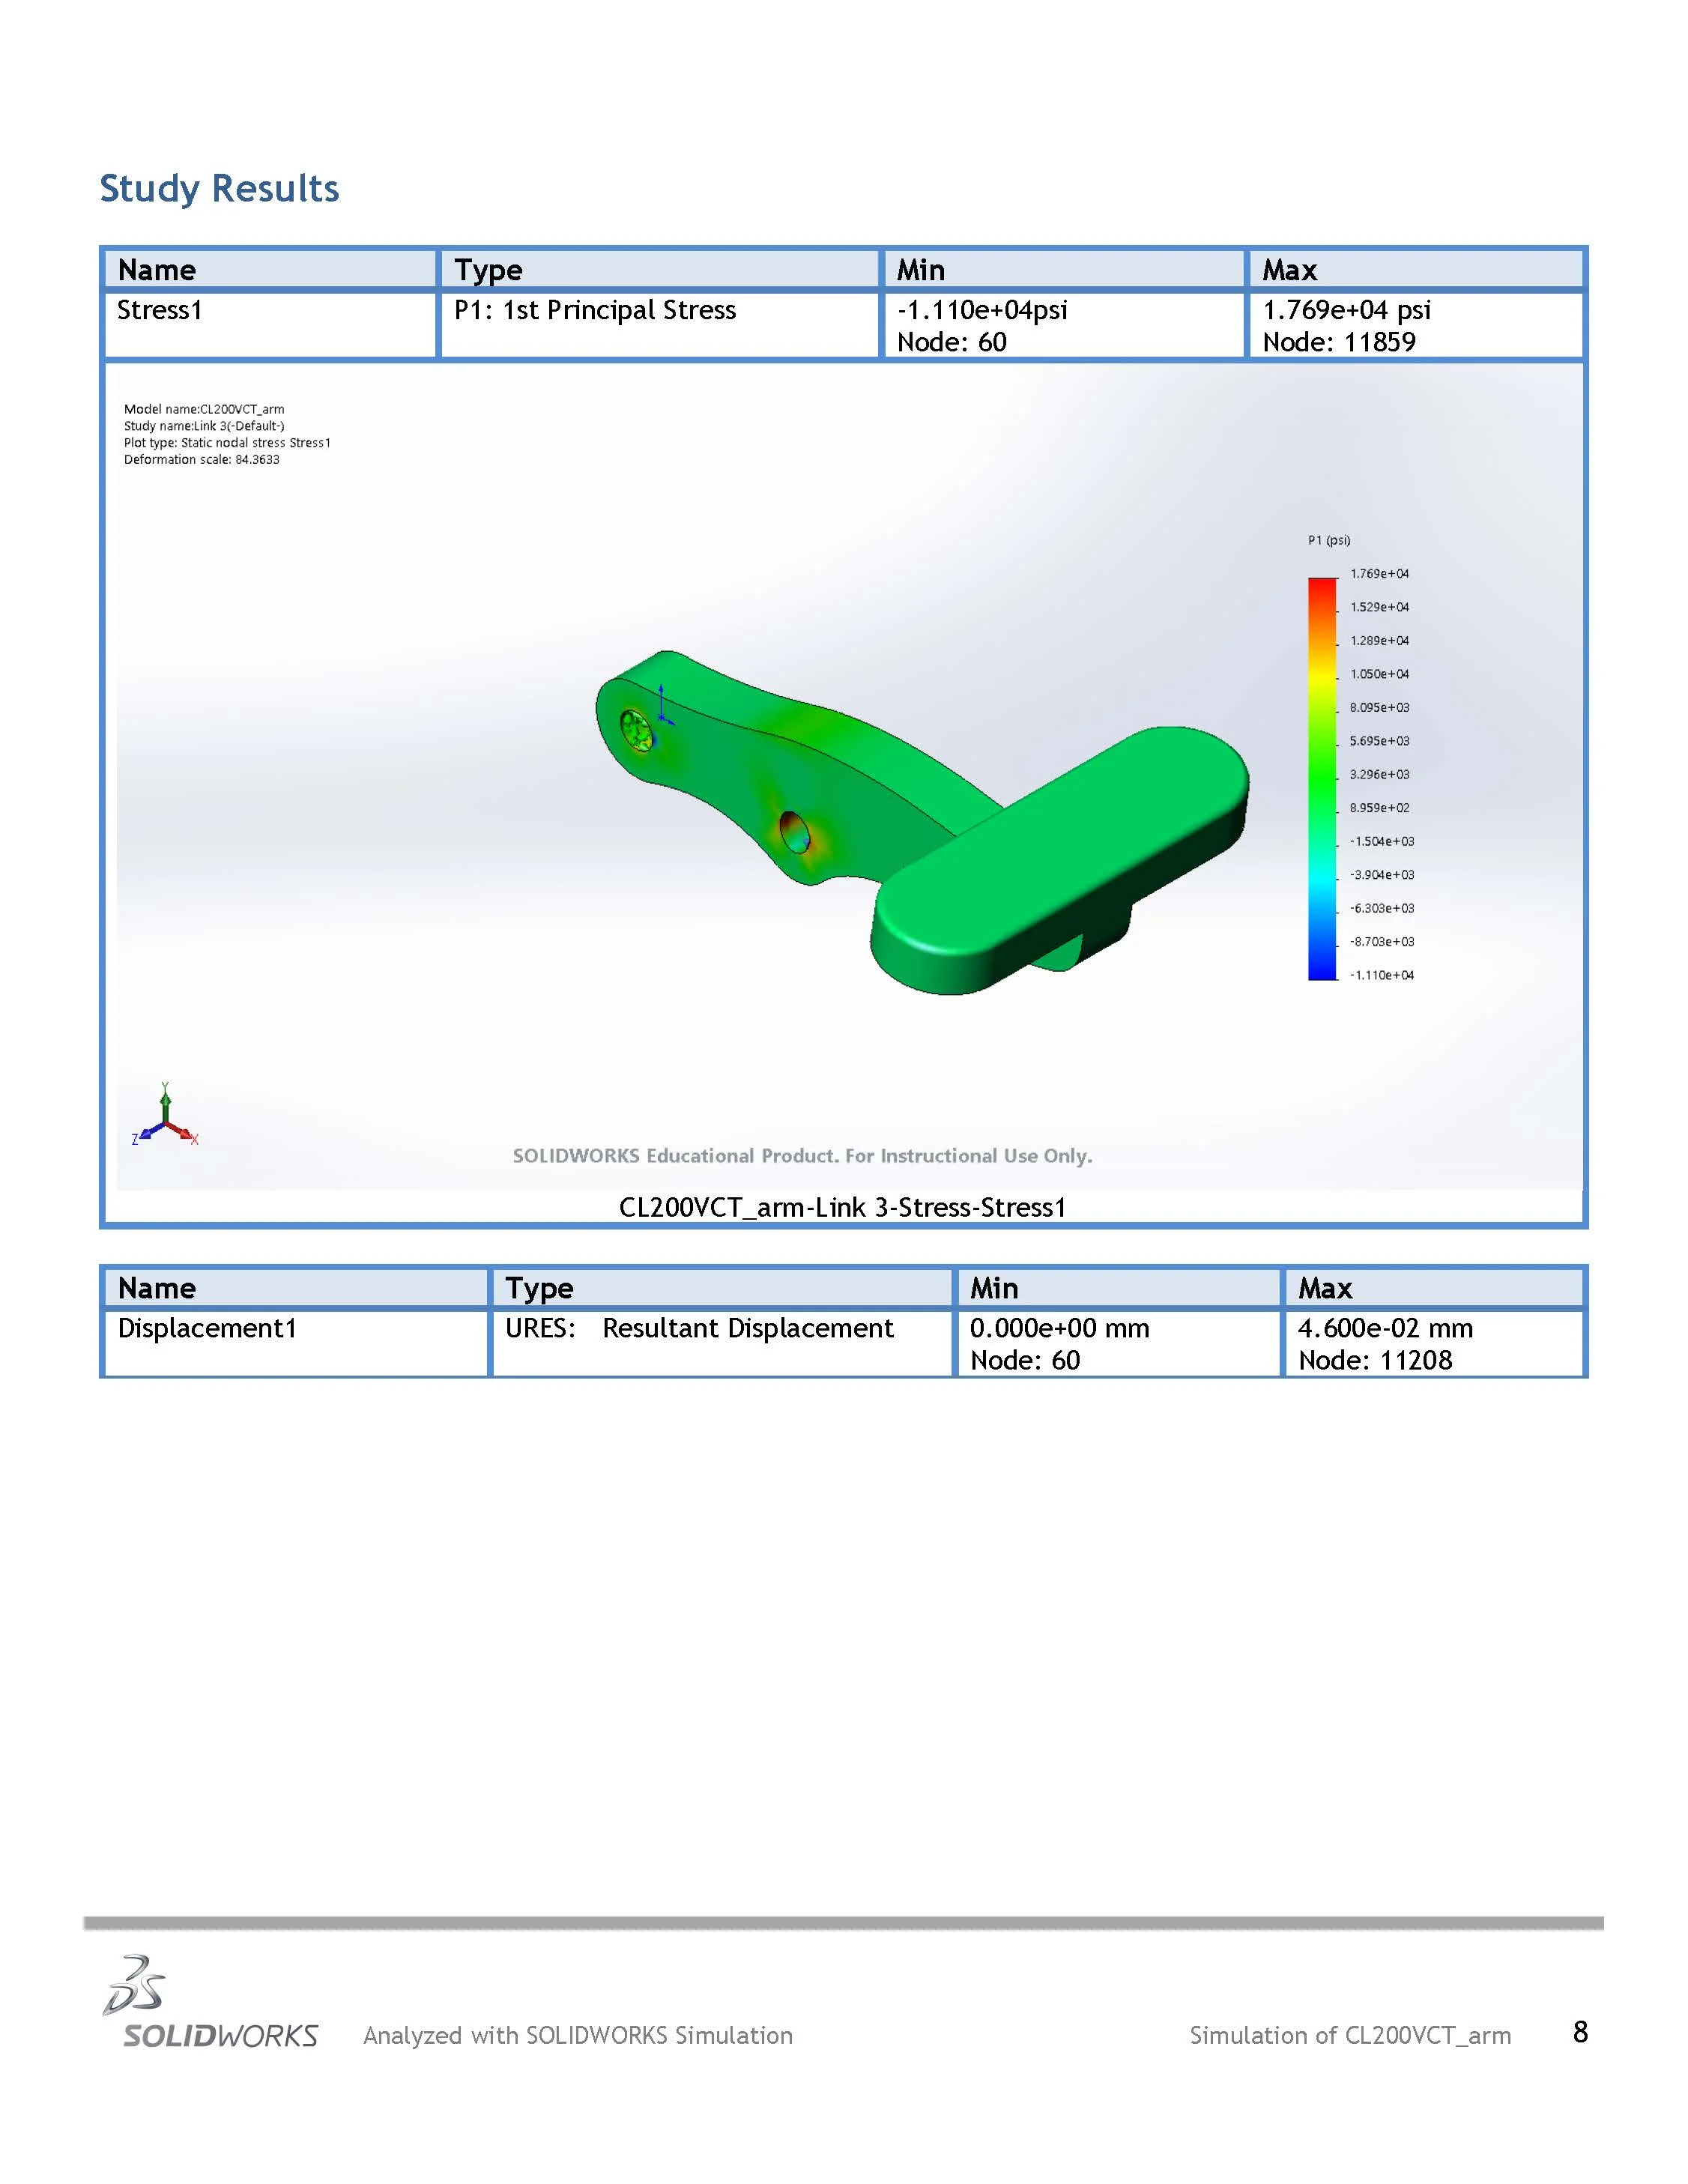
Task: Click URES: Resultant Displacement cell
Action: point(699,1329)
